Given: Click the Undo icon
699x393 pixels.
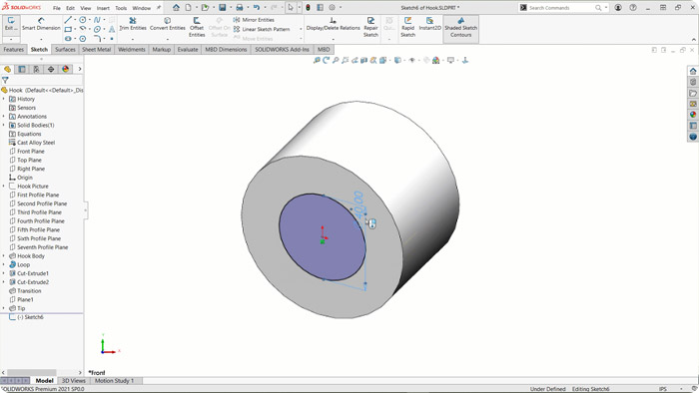Looking at the screenshot, I should click(257, 8).
